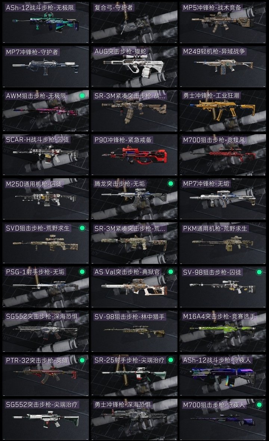Viewport: 269px width, 441px height.
Task: Click the green dot on M700狙击步枪-守夜人
Action: [259, 405]
